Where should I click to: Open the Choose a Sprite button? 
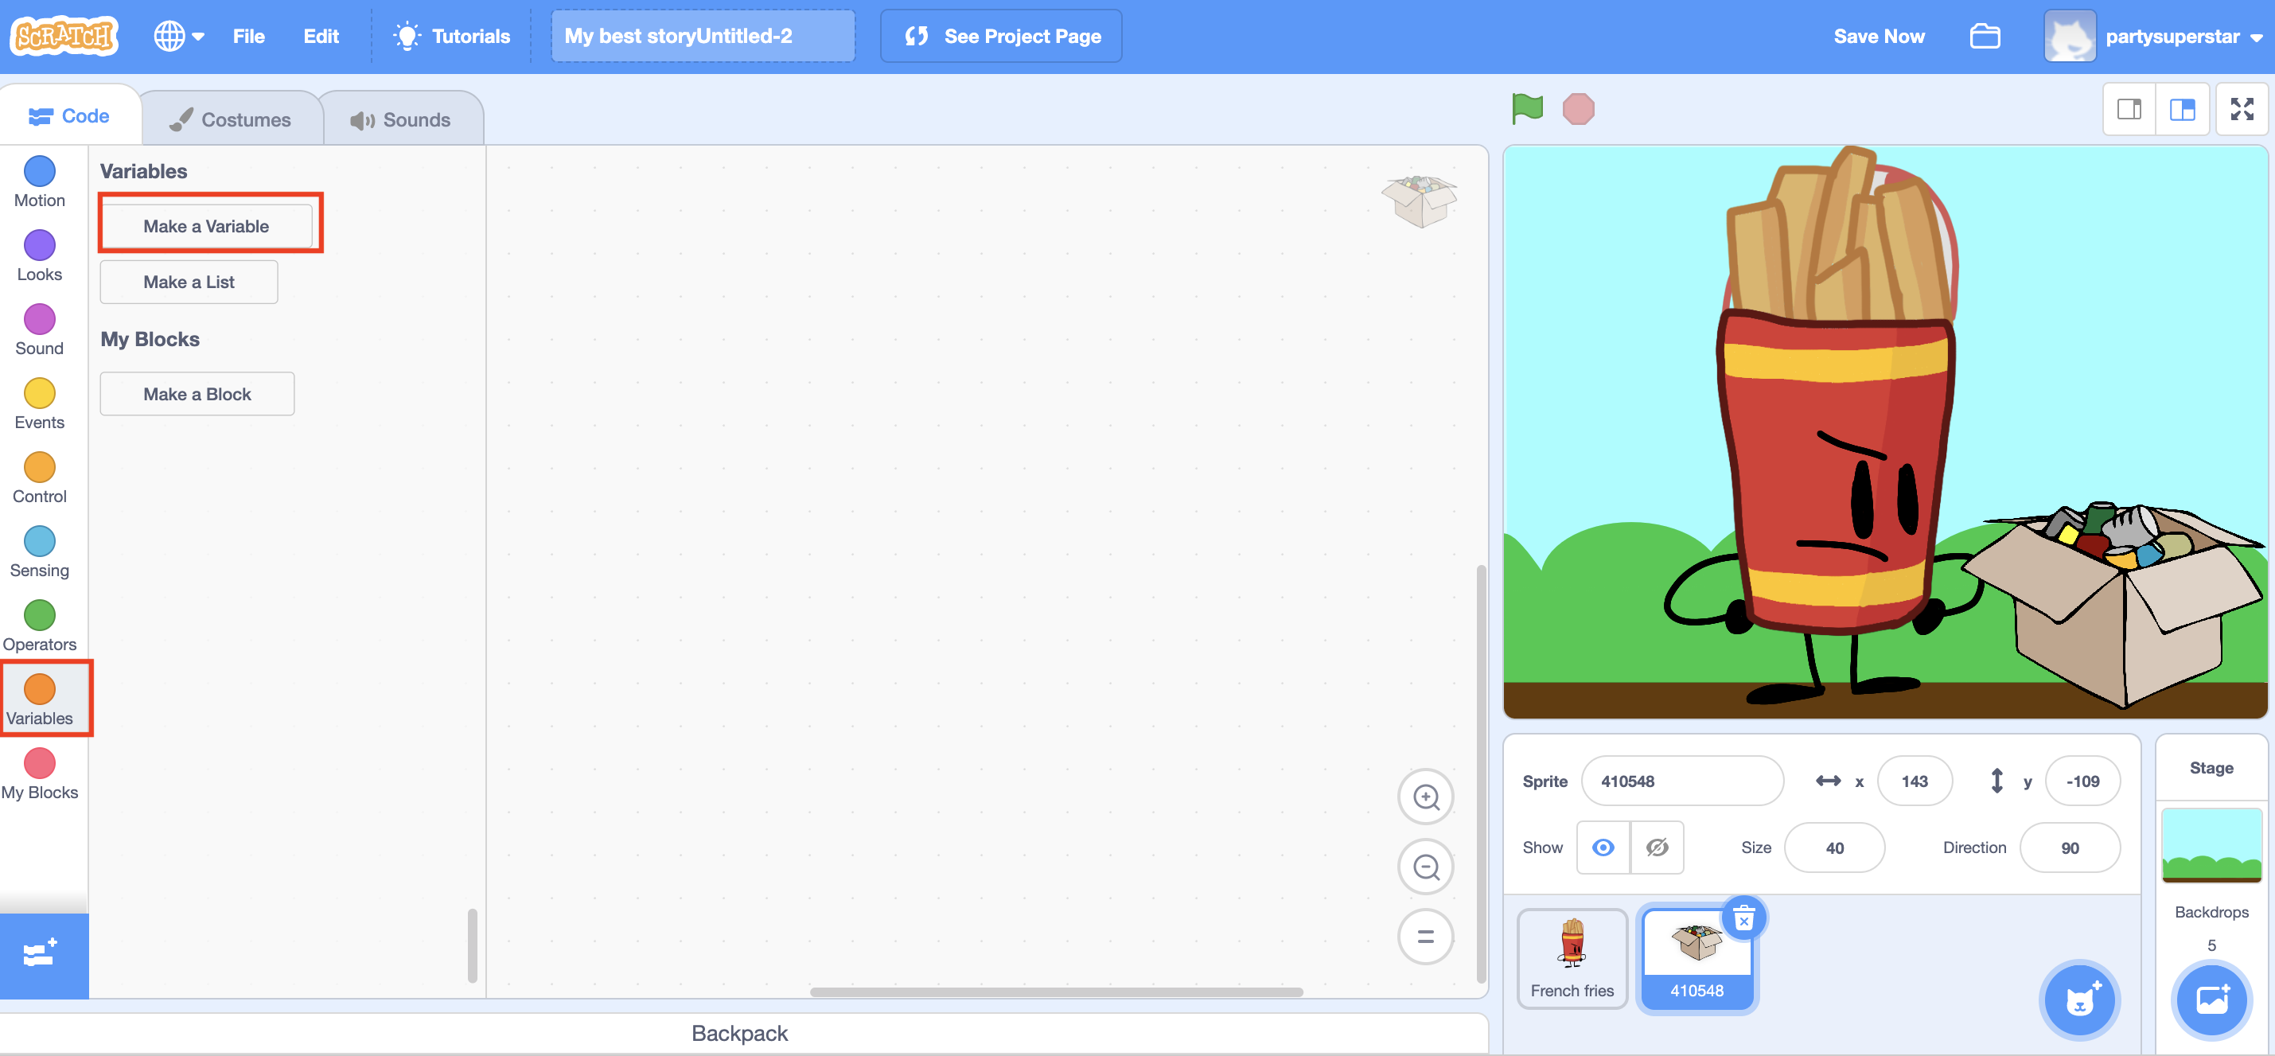[2079, 1001]
